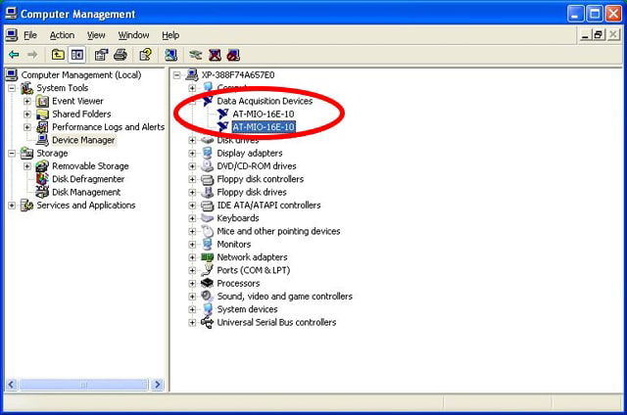This screenshot has height=415, width=627.
Task: Open the File menu
Action: pos(30,35)
